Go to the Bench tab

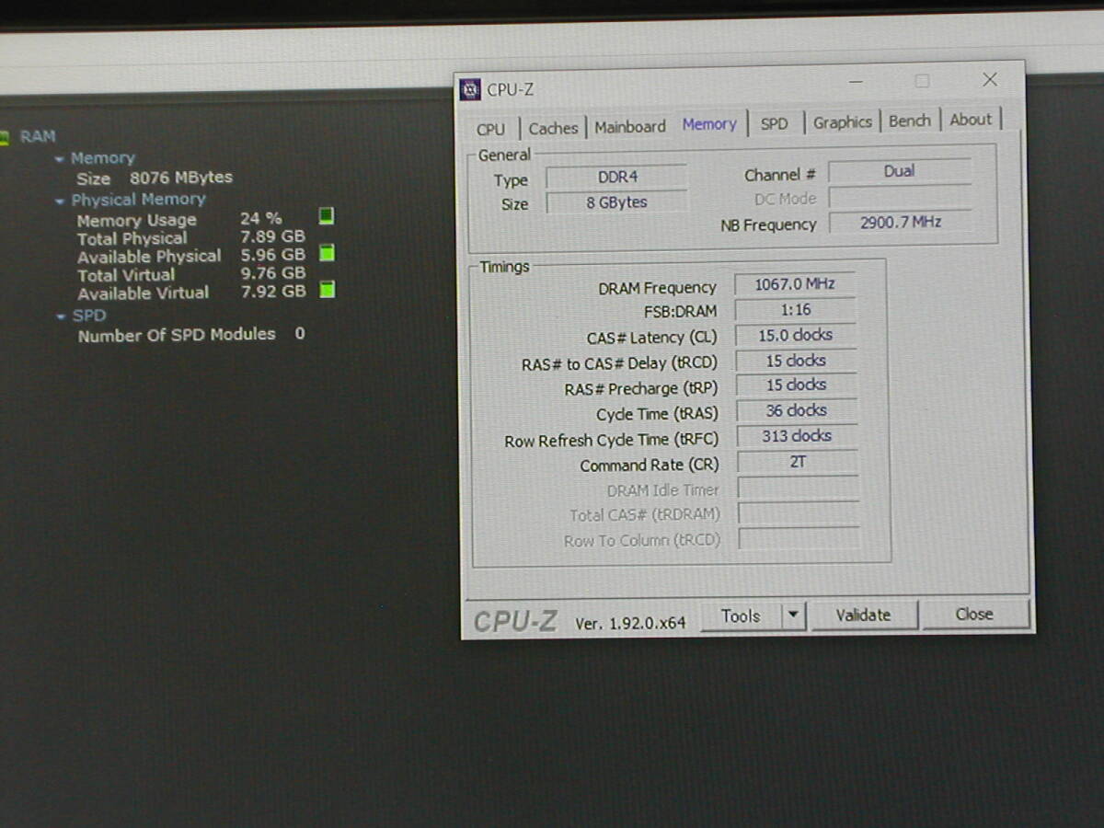point(909,121)
